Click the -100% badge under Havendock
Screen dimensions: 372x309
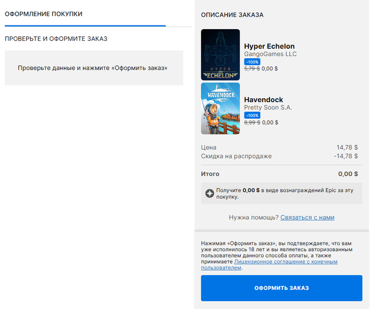pyautogui.click(x=252, y=115)
